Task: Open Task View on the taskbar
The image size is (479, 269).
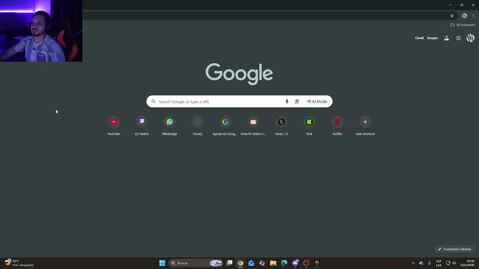Action: [x=229, y=263]
